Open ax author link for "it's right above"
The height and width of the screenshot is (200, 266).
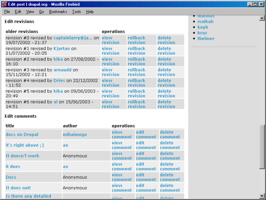(65, 145)
